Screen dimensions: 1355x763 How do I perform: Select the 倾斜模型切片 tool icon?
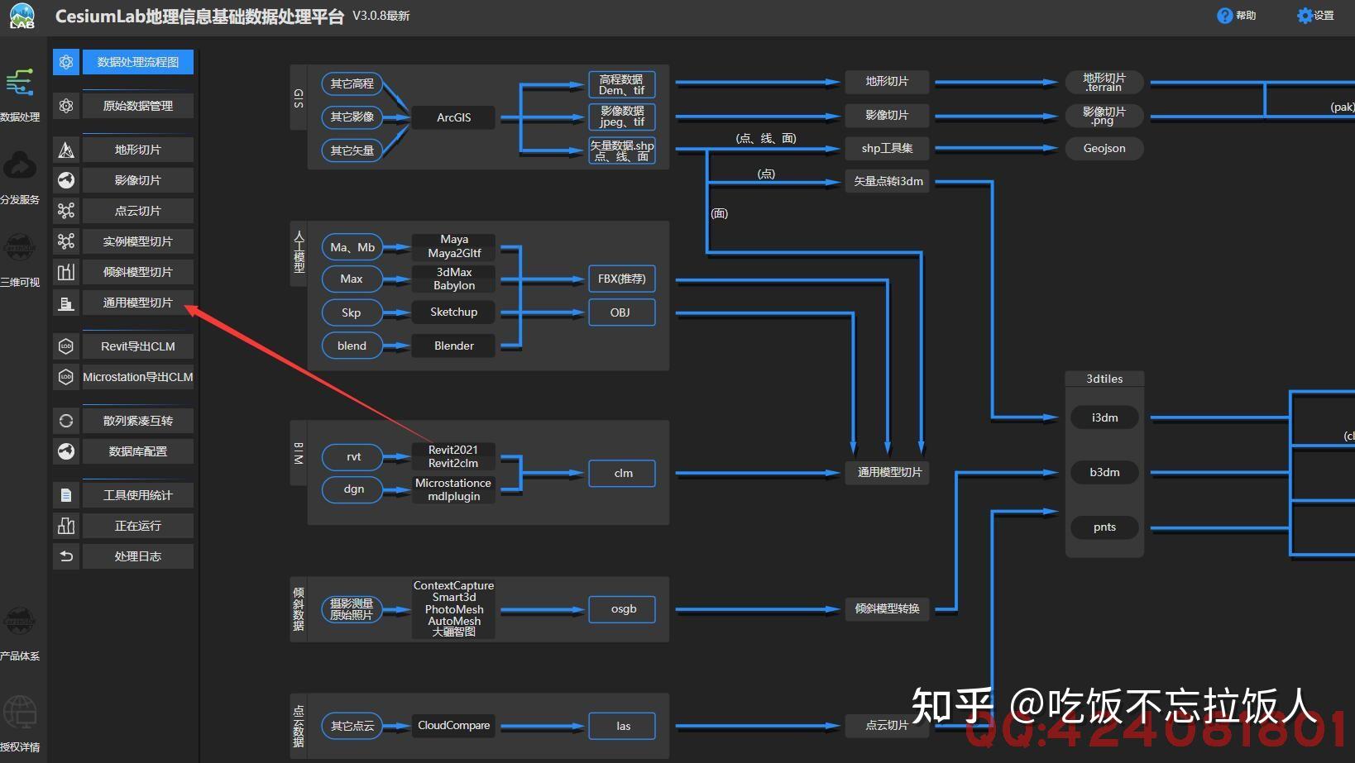(x=66, y=271)
